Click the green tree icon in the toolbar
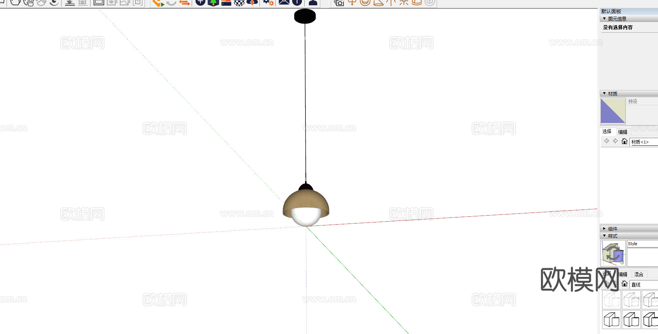This screenshot has width=658, height=334. (214, 3)
